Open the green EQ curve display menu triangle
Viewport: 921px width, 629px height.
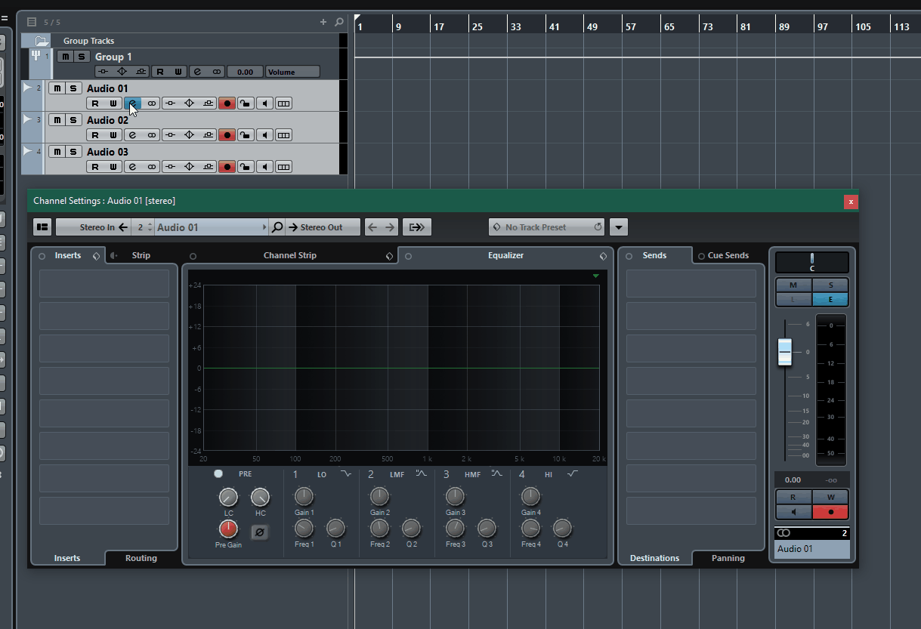pos(596,276)
